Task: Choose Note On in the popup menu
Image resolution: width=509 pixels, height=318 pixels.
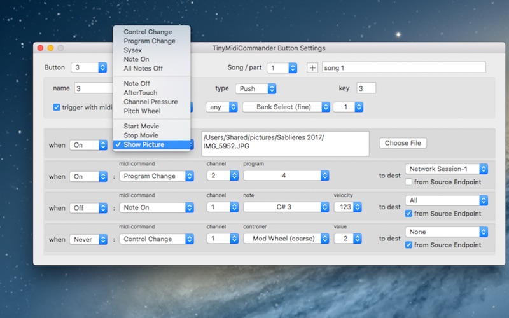Action: 151,59
